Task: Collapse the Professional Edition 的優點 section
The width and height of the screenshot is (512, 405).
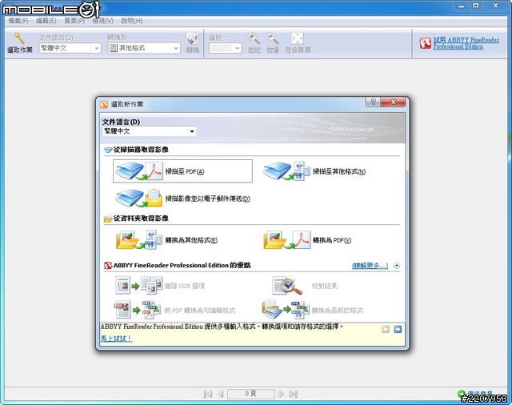Action: tap(397, 266)
